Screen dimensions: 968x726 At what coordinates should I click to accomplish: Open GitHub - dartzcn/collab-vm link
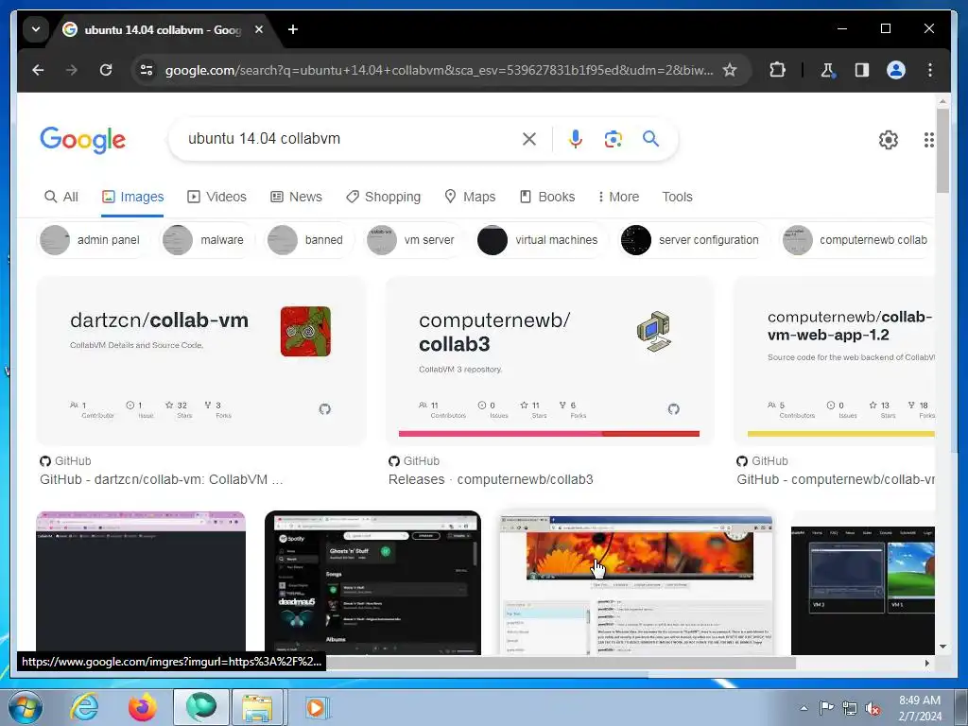[161, 479]
